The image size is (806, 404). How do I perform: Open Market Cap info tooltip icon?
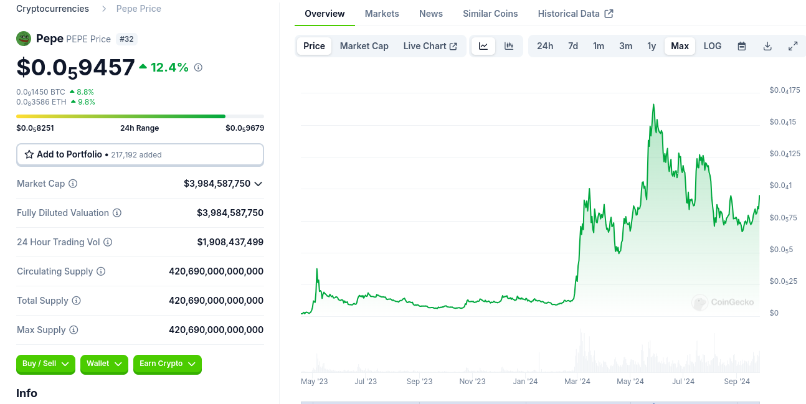[73, 184]
